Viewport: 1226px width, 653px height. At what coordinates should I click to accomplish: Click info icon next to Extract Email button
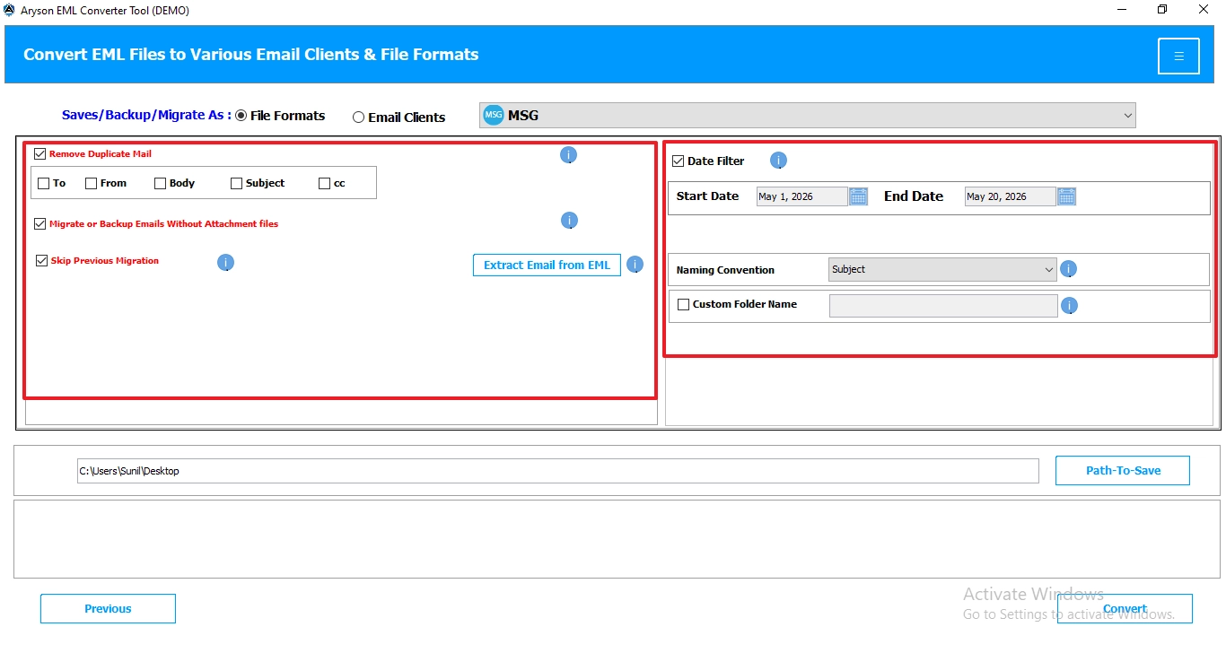coord(635,265)
